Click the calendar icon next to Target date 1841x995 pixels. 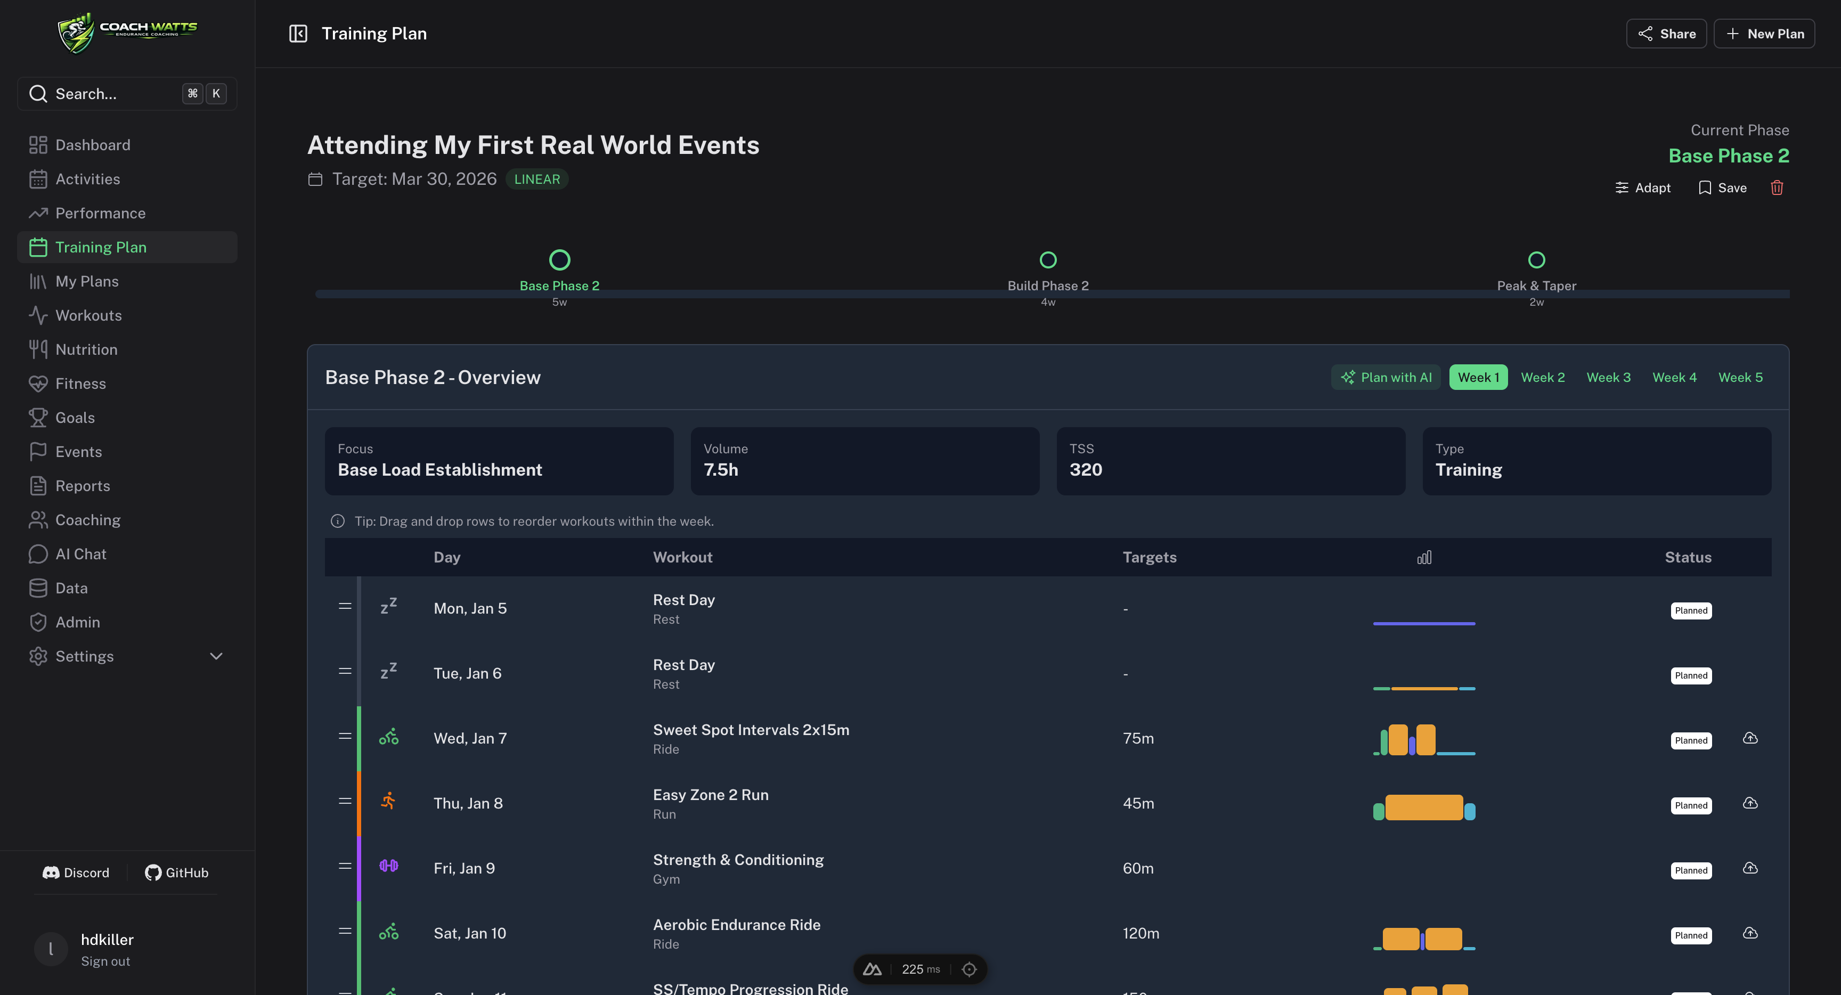tap(315, 180)
